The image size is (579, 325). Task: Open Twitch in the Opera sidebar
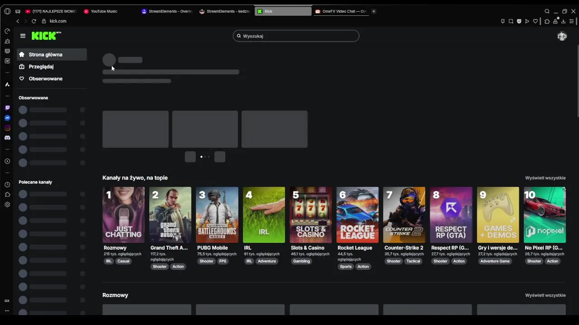(7, 108)
